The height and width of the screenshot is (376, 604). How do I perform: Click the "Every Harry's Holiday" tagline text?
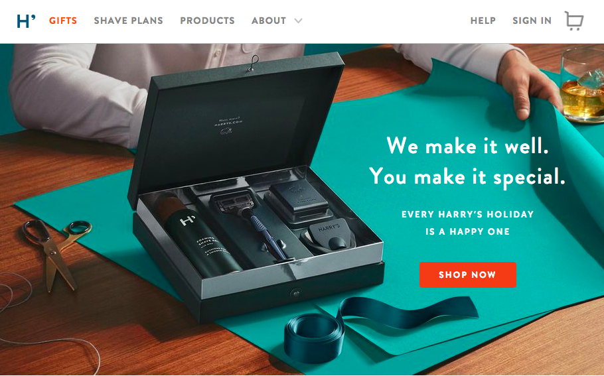(x=468, y=214)
